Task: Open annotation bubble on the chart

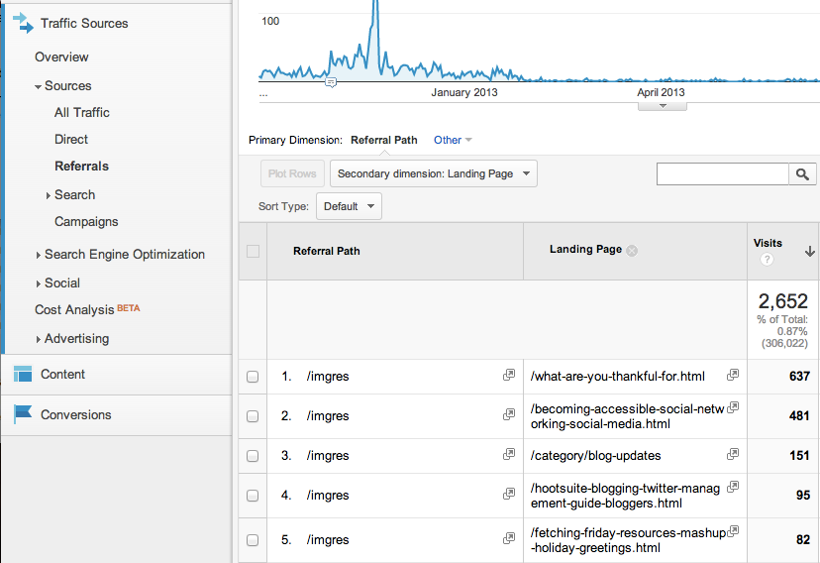Action: [x=331, y=82]
